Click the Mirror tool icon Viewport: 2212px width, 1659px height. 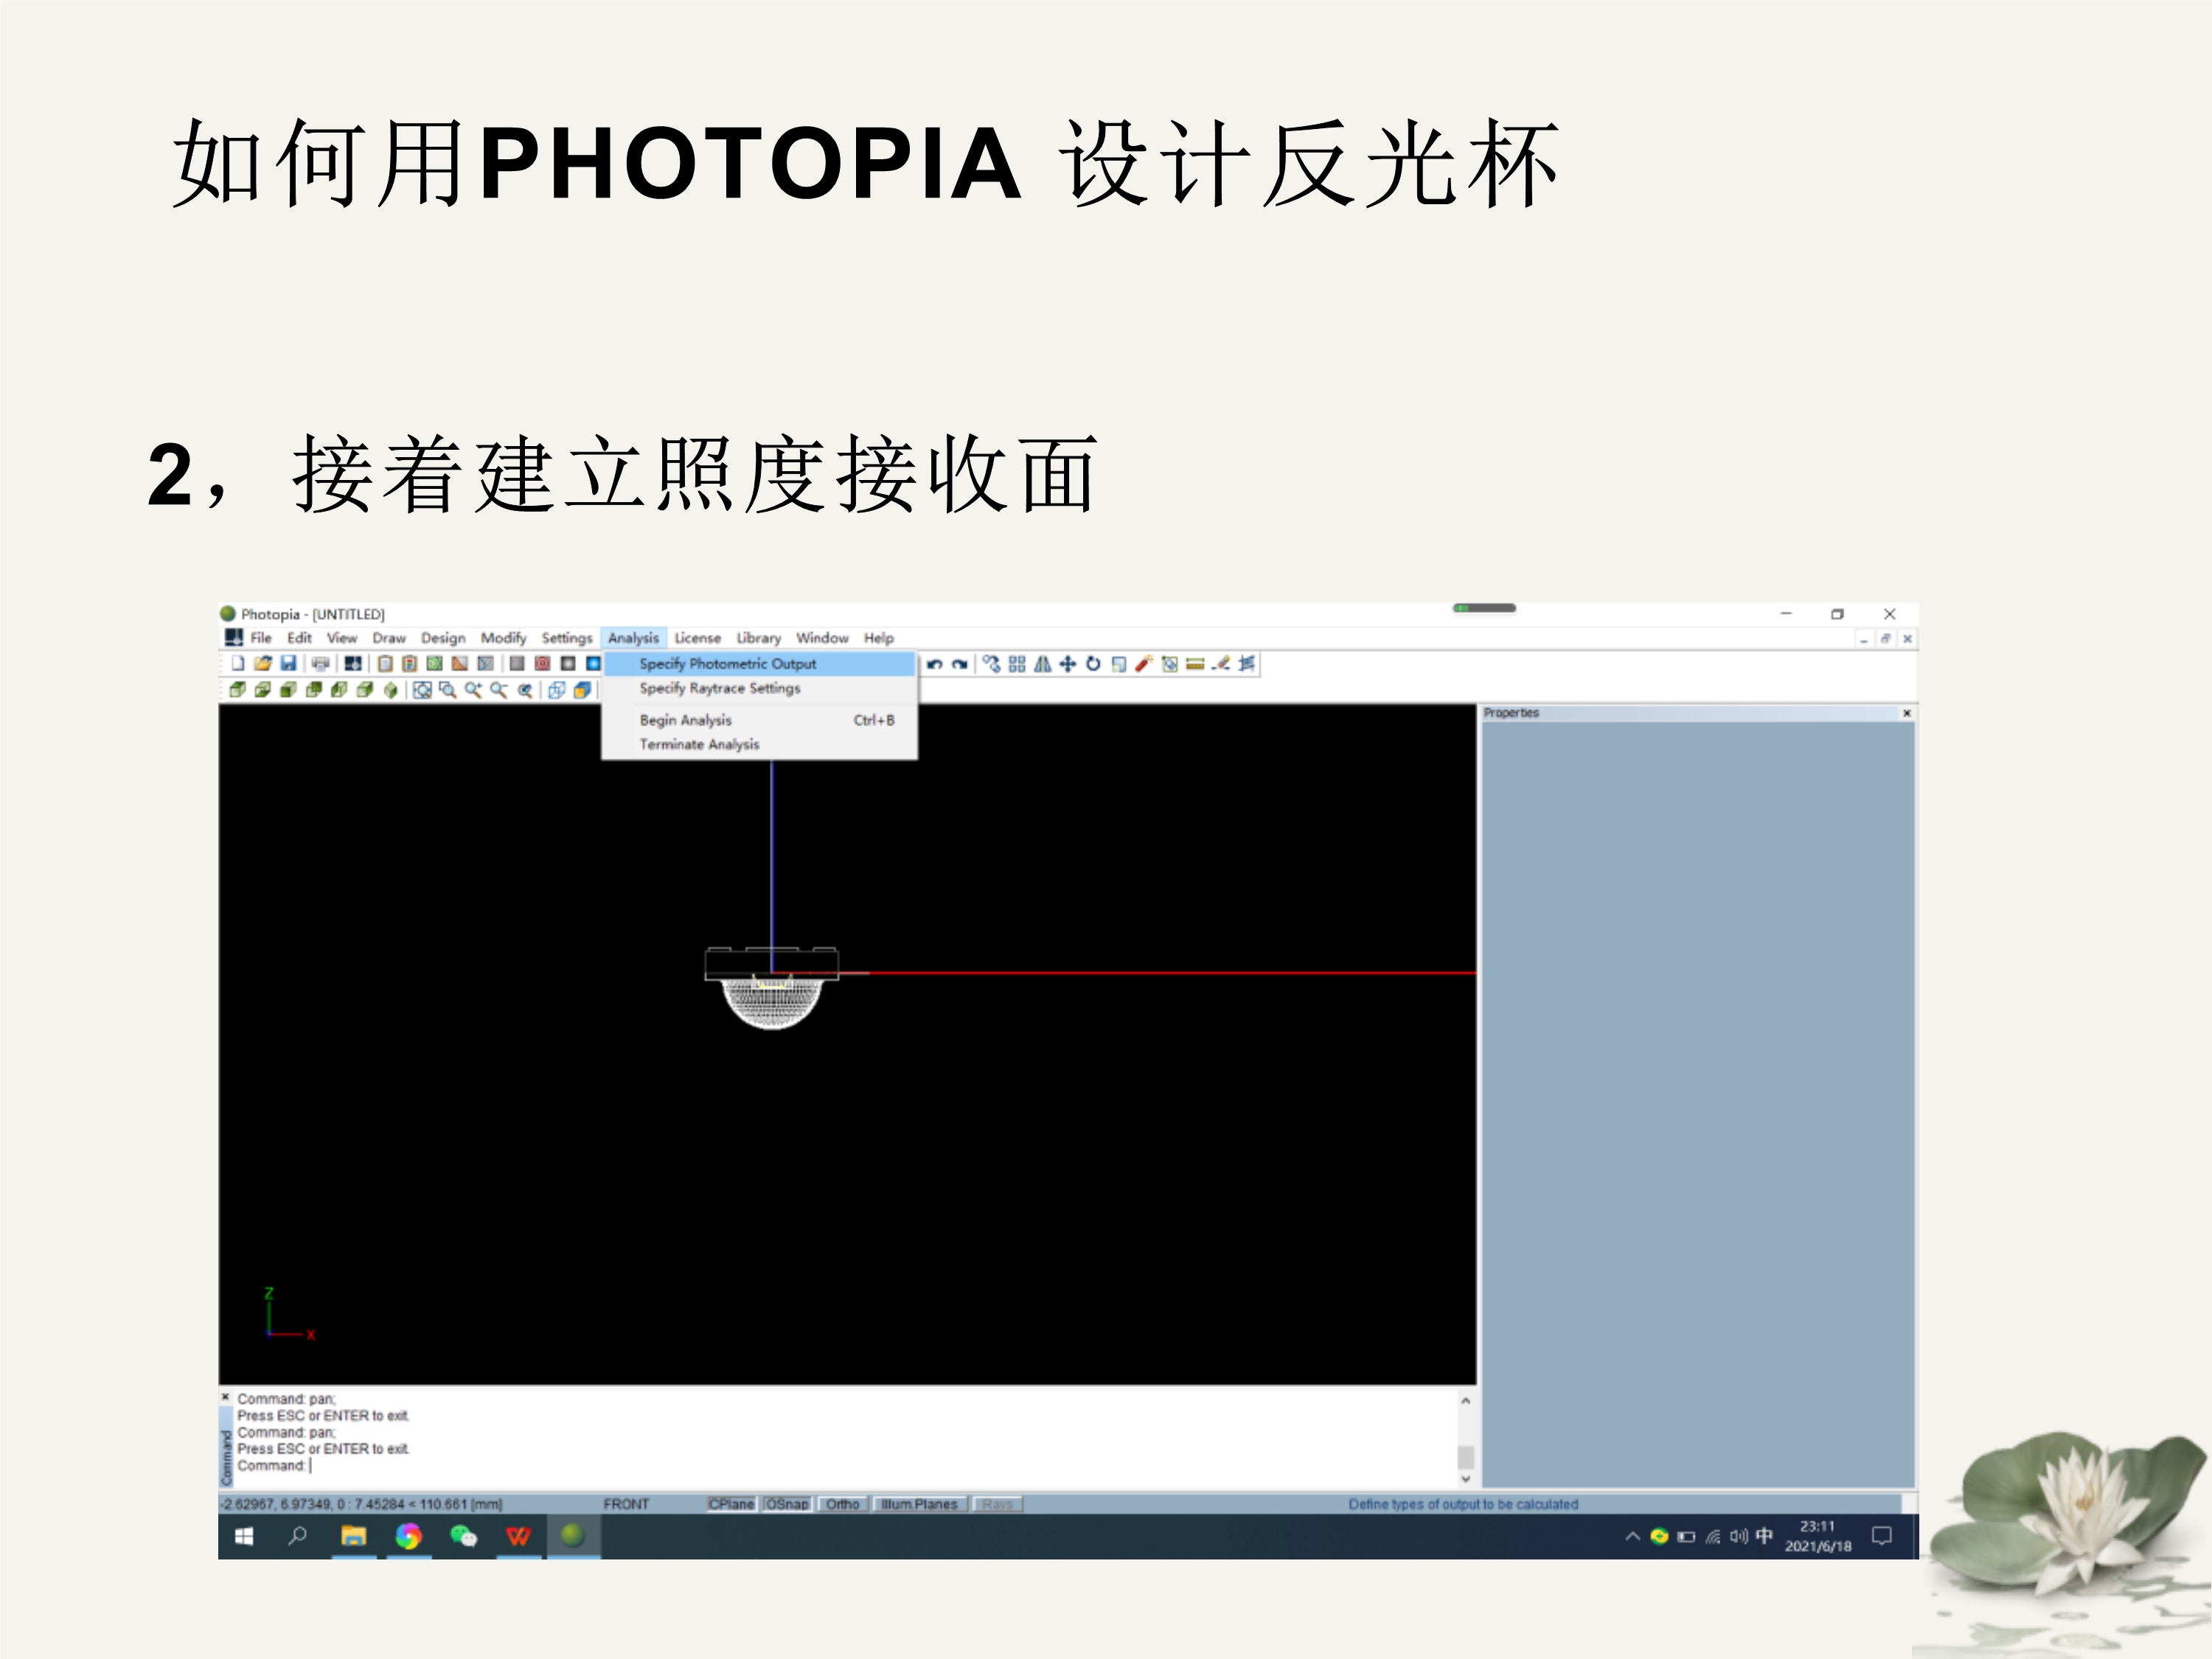coord(1043,664)
